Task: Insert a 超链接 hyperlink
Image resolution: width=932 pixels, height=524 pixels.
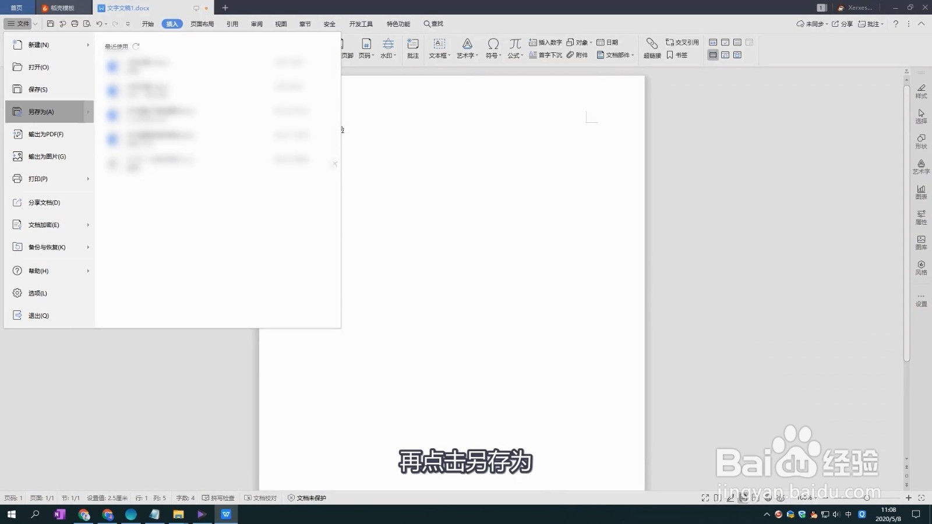Action: (652, 48)
